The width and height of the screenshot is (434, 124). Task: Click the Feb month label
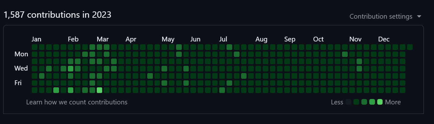[x=73, y=39]
